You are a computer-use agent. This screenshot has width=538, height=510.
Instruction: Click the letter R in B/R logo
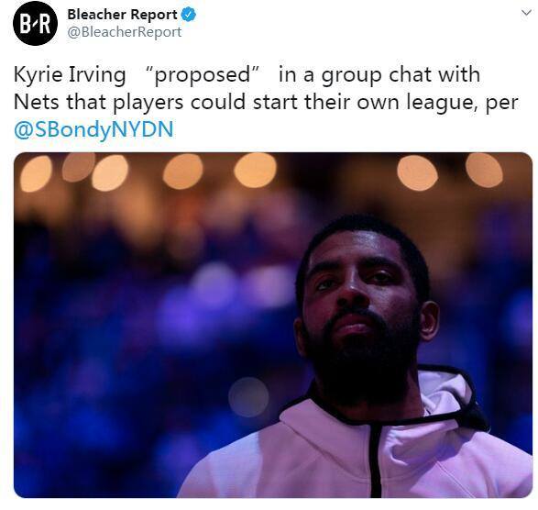tap(44, 24)
